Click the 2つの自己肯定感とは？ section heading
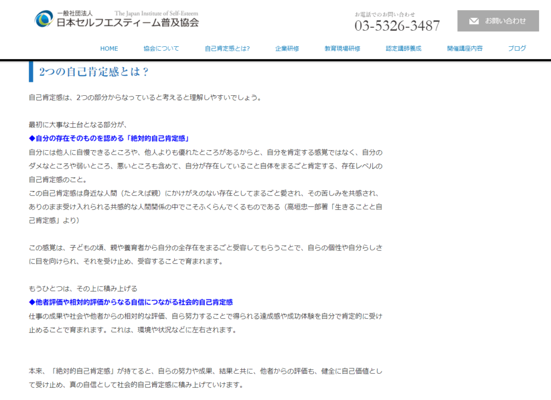Screen dimensions: 551x400 tap(94, 72)
